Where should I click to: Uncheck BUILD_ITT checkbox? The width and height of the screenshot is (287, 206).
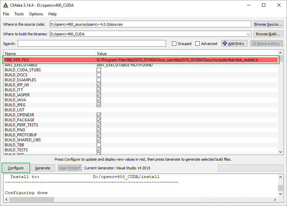[99, 90]
